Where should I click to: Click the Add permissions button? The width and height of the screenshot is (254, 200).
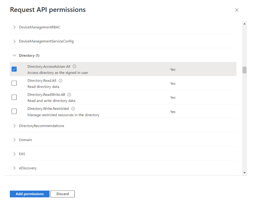30,194
